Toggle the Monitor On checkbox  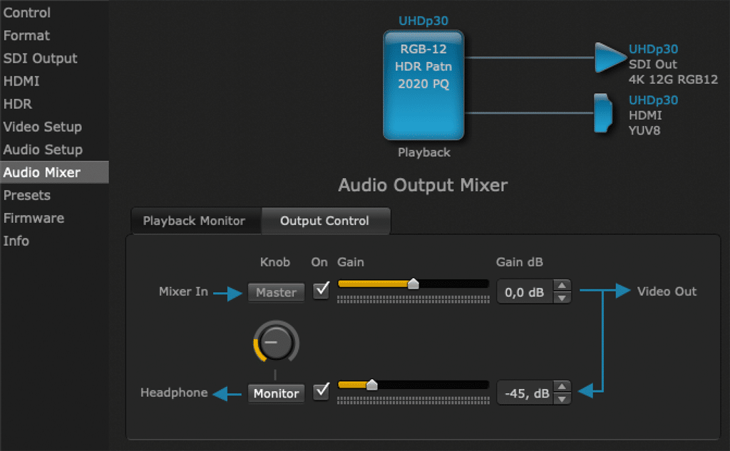(322, 392)
